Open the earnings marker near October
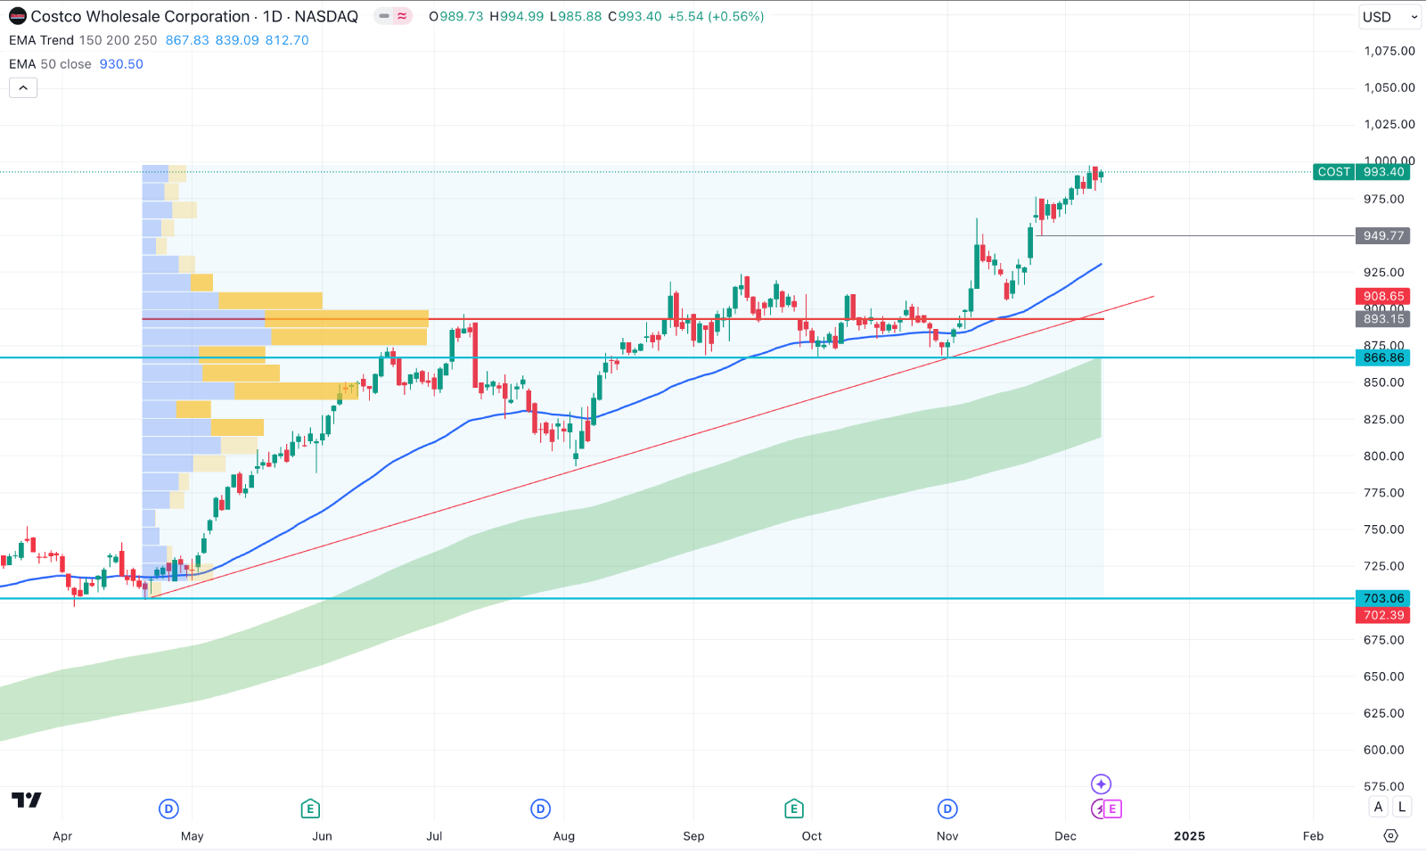The width and height of the screenshot is (1426, 854). [x=793, y=809]
